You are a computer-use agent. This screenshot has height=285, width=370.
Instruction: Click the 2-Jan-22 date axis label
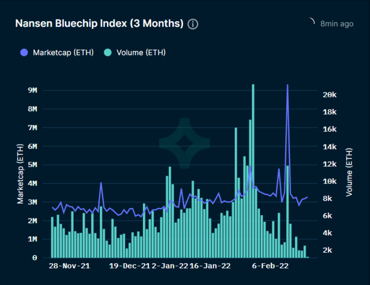pos(170,266)
